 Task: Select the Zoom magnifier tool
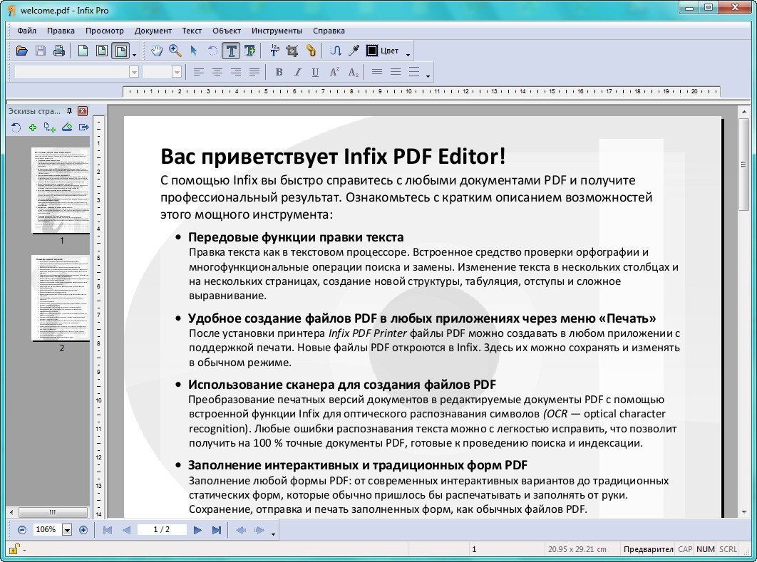175,51
